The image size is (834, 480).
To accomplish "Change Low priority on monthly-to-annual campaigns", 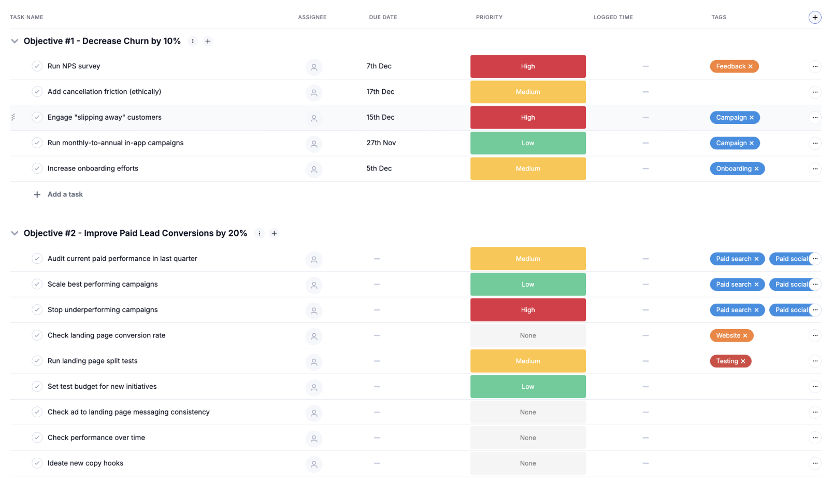I will click(x=528, y=143).
